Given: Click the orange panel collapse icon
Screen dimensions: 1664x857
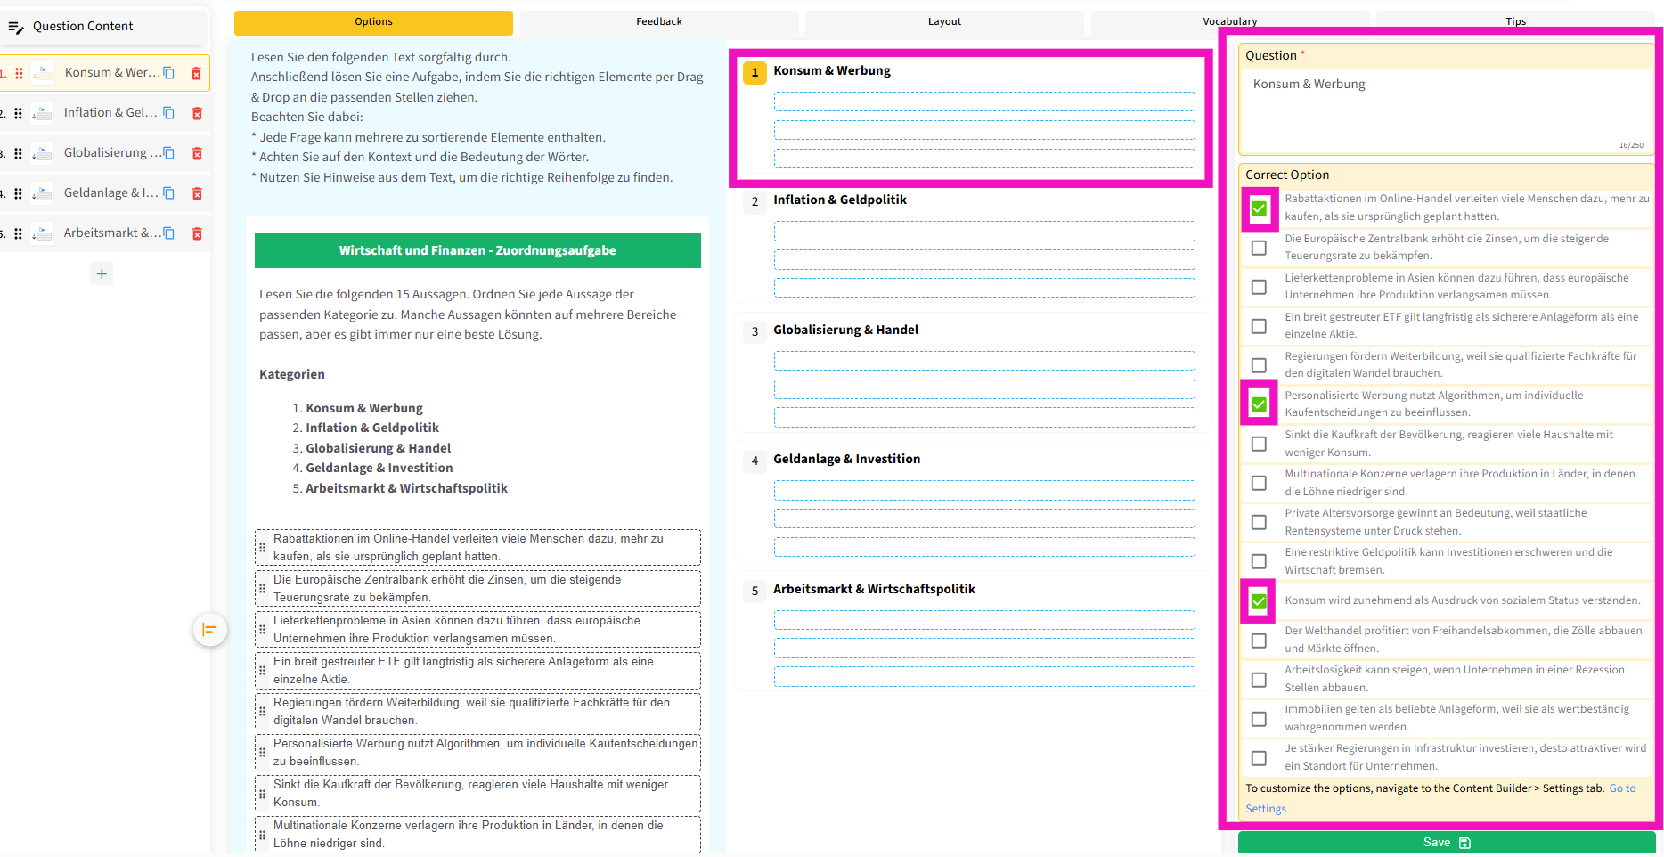Looking at the screenshot, I should point(209,630).
